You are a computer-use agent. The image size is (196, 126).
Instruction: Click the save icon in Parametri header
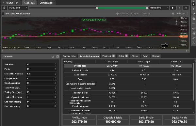point(57,56)
